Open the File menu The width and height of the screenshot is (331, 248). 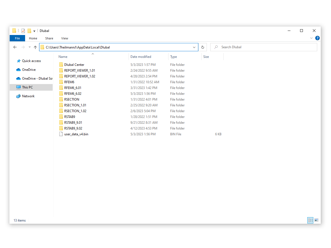(x=17, y=38)
